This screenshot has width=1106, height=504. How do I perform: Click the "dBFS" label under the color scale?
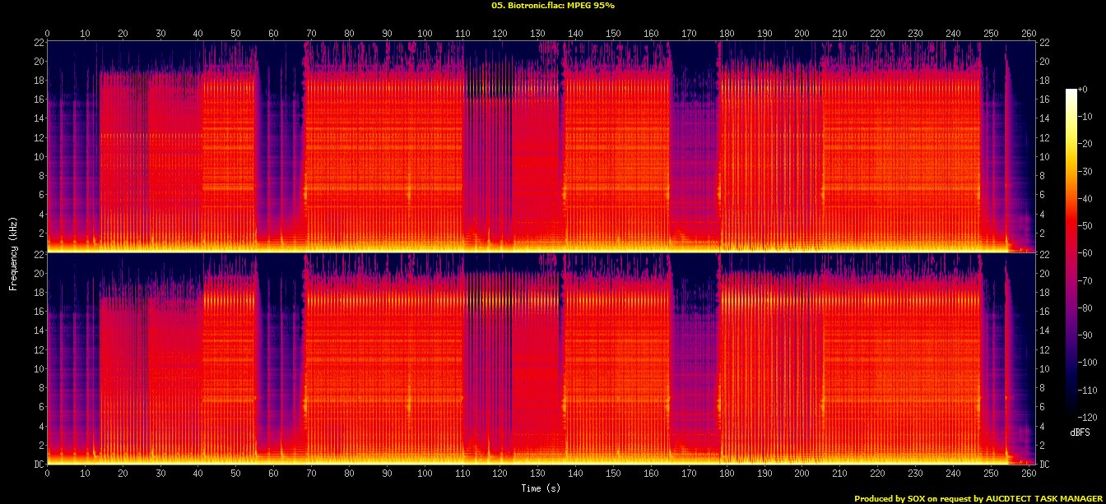(1080, 432)
